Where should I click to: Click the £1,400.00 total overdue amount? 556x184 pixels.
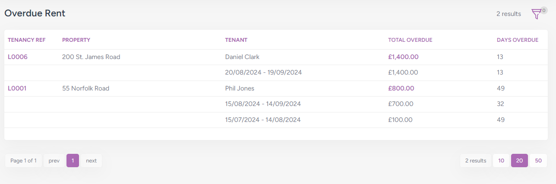pyautogui.click(x=403, y=57)
